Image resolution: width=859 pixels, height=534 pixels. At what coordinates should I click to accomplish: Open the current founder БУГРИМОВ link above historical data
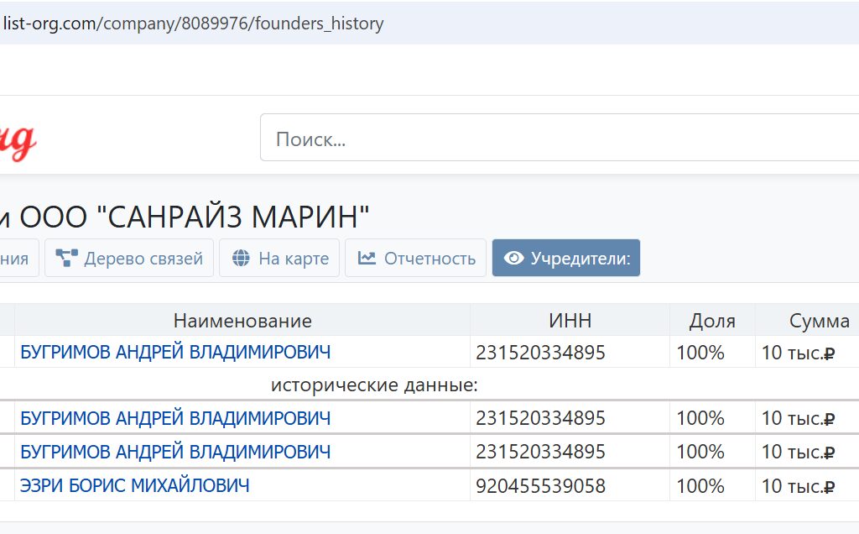tap(175, 352)
